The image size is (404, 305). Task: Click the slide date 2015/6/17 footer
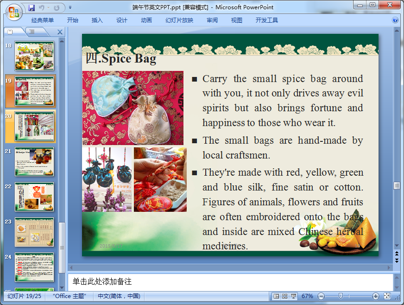111,246
